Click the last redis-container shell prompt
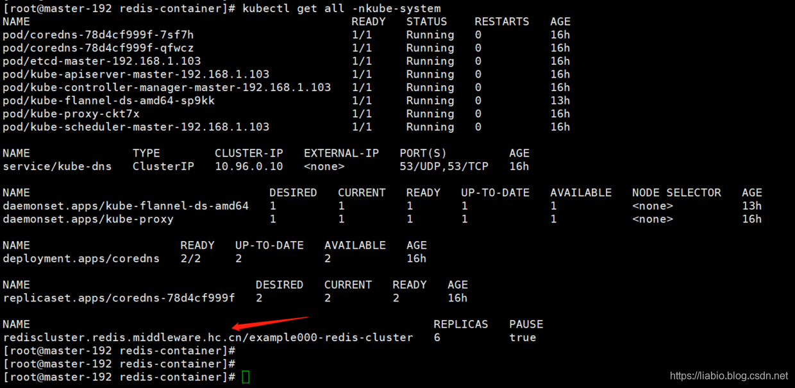The image size is (795, 388). (x=119, y=377)
